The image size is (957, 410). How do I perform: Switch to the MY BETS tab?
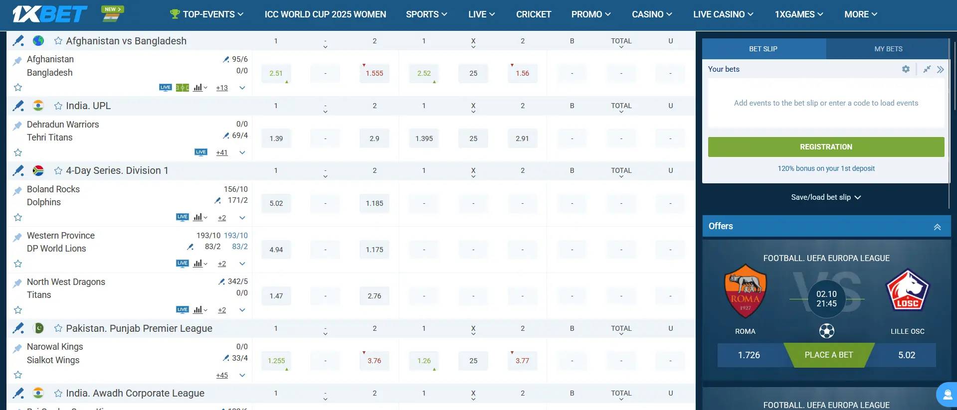tap(888, 49)
